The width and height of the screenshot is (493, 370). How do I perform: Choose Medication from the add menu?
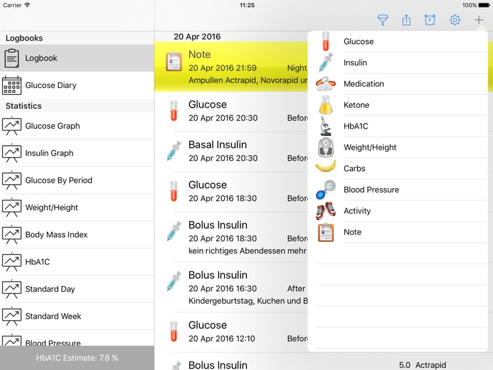[x=398, y=83]
